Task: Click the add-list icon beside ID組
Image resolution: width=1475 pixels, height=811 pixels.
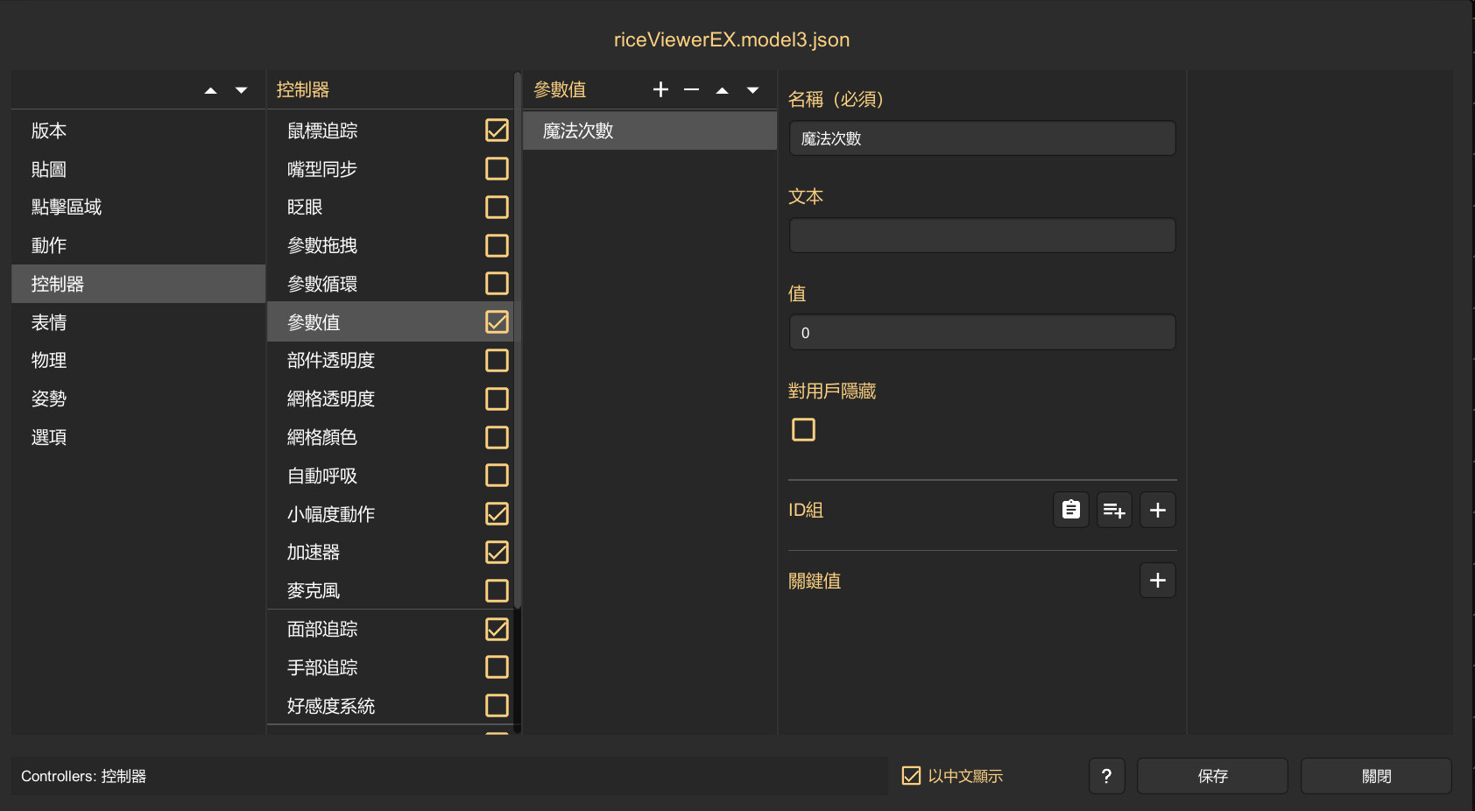Action: pos(1114,510)
